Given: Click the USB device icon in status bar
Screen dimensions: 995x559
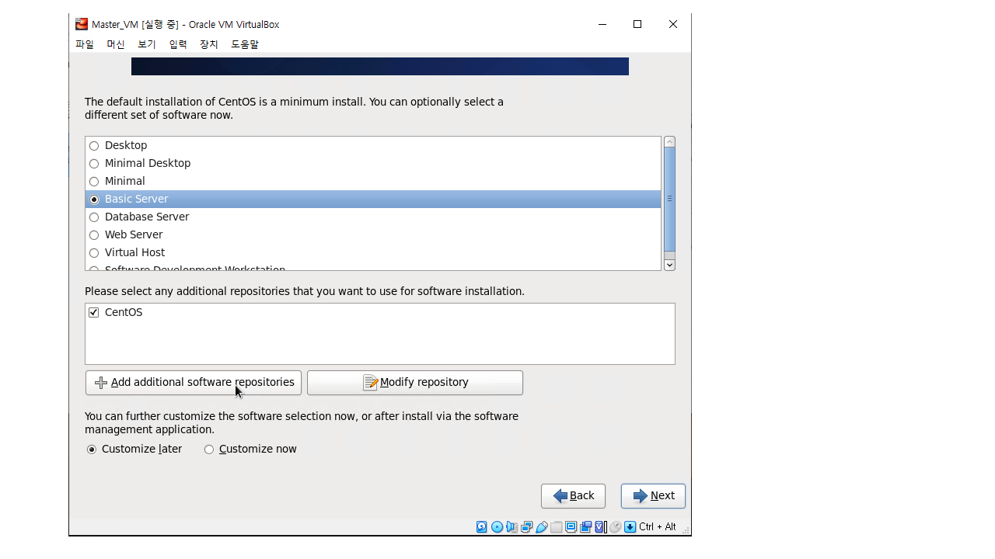Looking at the screenshot, I should [x=542, y=527].
